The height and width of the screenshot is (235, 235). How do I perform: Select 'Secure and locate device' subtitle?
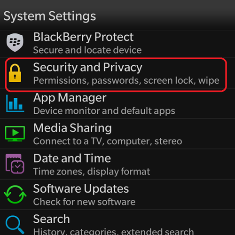[x=87, y=50]
